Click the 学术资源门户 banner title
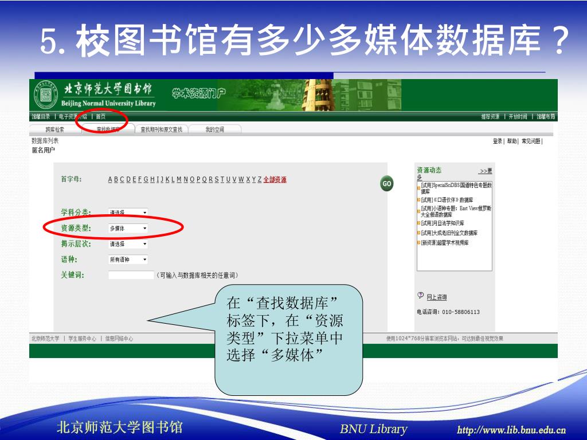 coord(199,93)
